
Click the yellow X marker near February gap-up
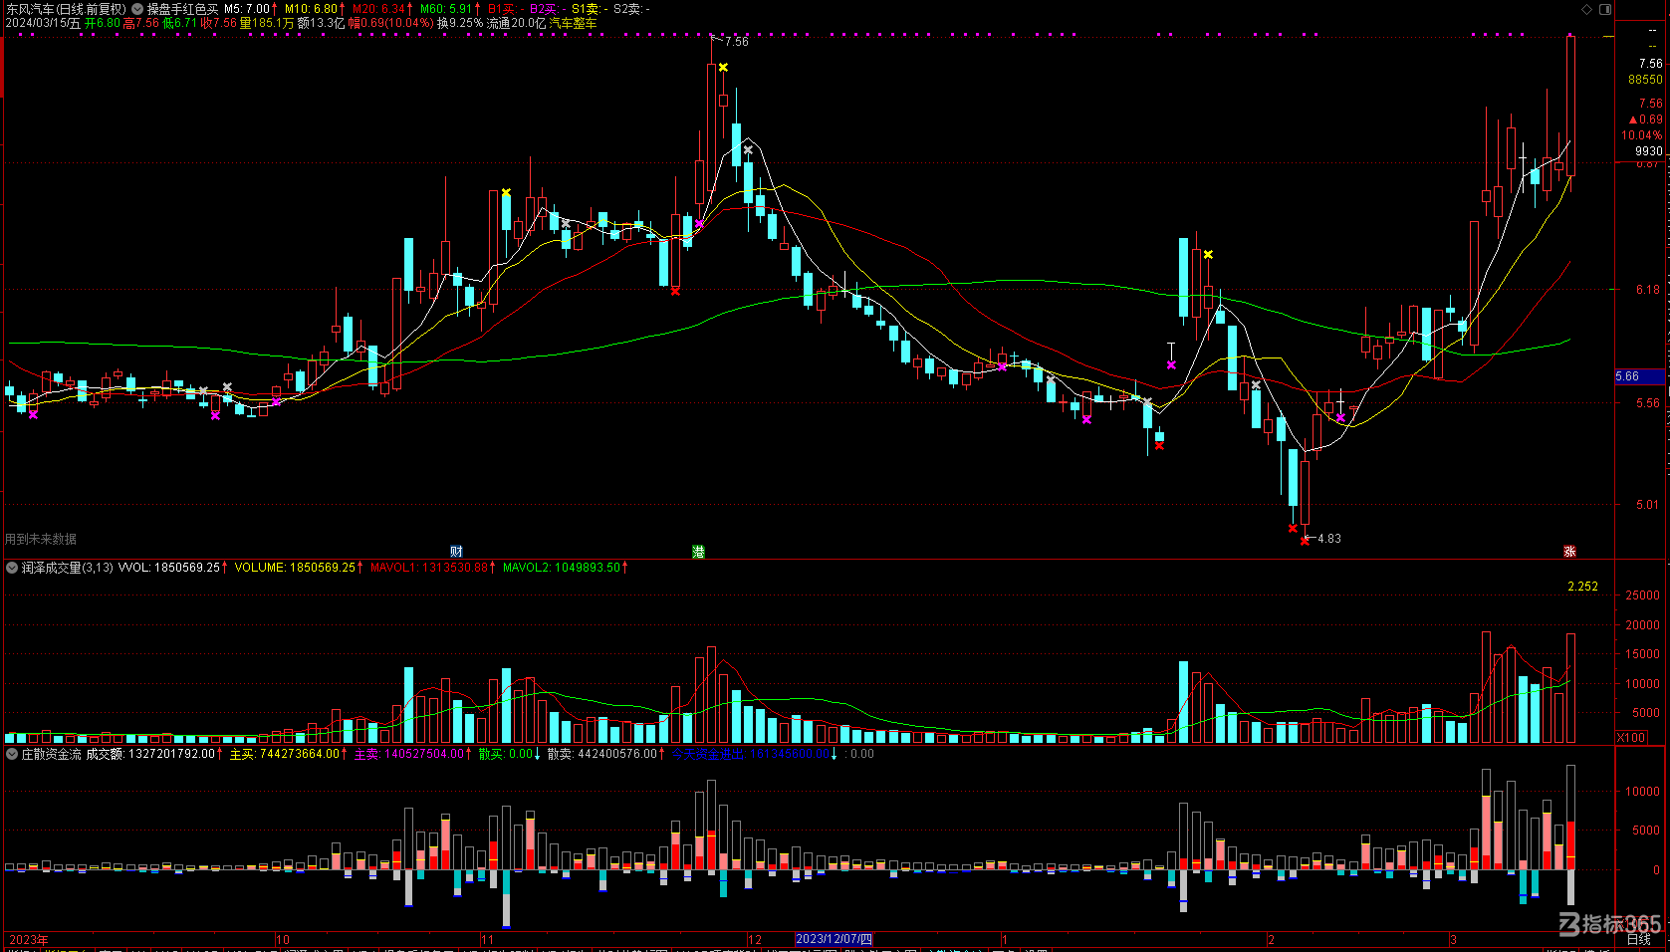coord(1208,255)
